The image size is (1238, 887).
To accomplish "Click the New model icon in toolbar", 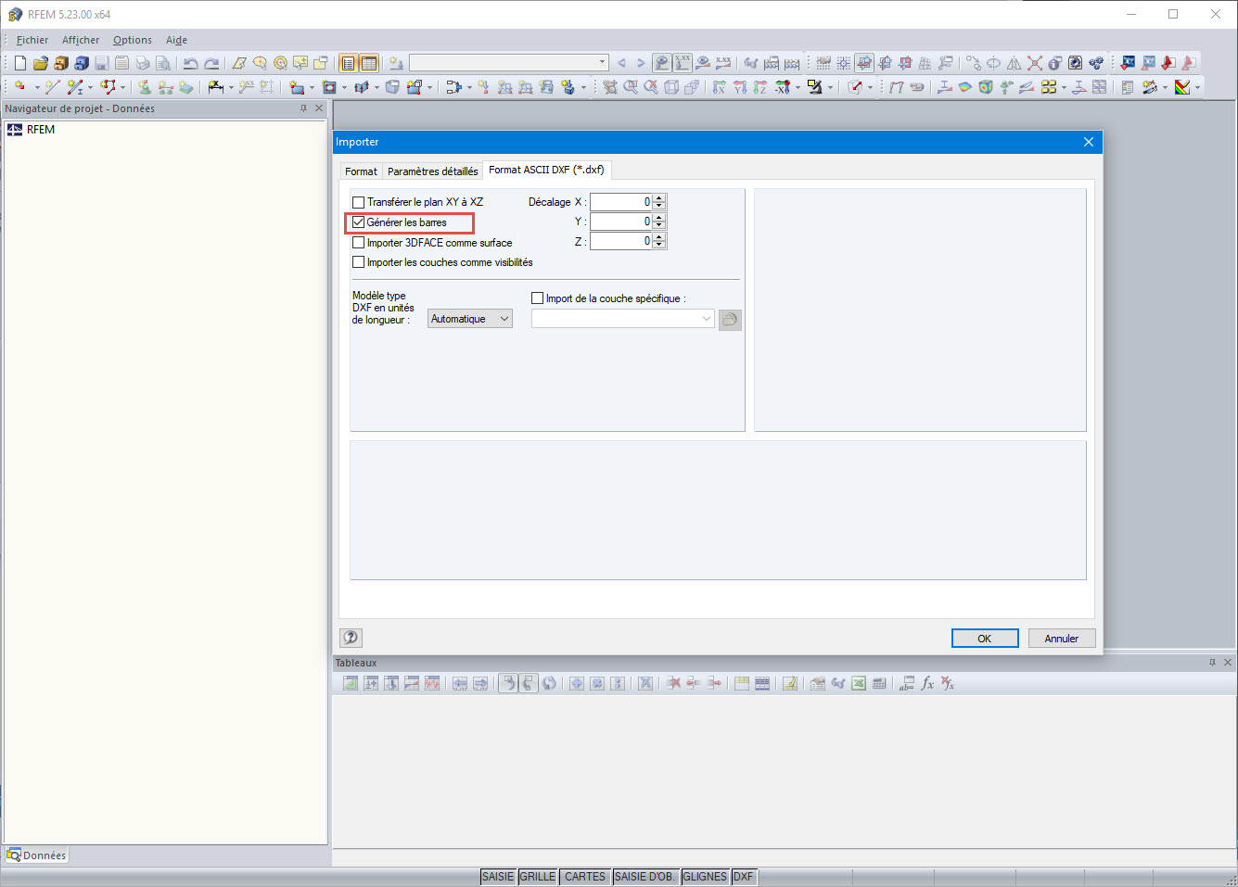I will tap(20, 63).
